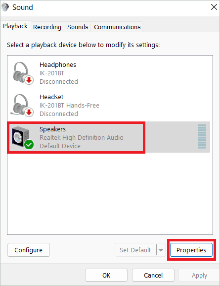Click the Headphones IK-201BT device icon

point(23,73)
